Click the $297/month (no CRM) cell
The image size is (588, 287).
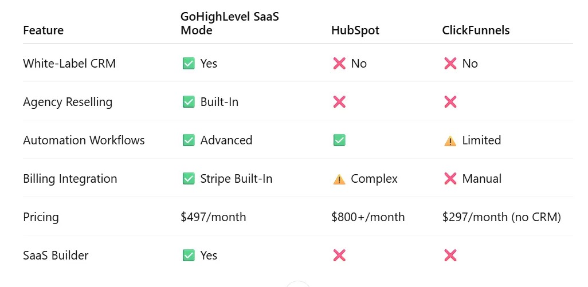tap(501, 217)
